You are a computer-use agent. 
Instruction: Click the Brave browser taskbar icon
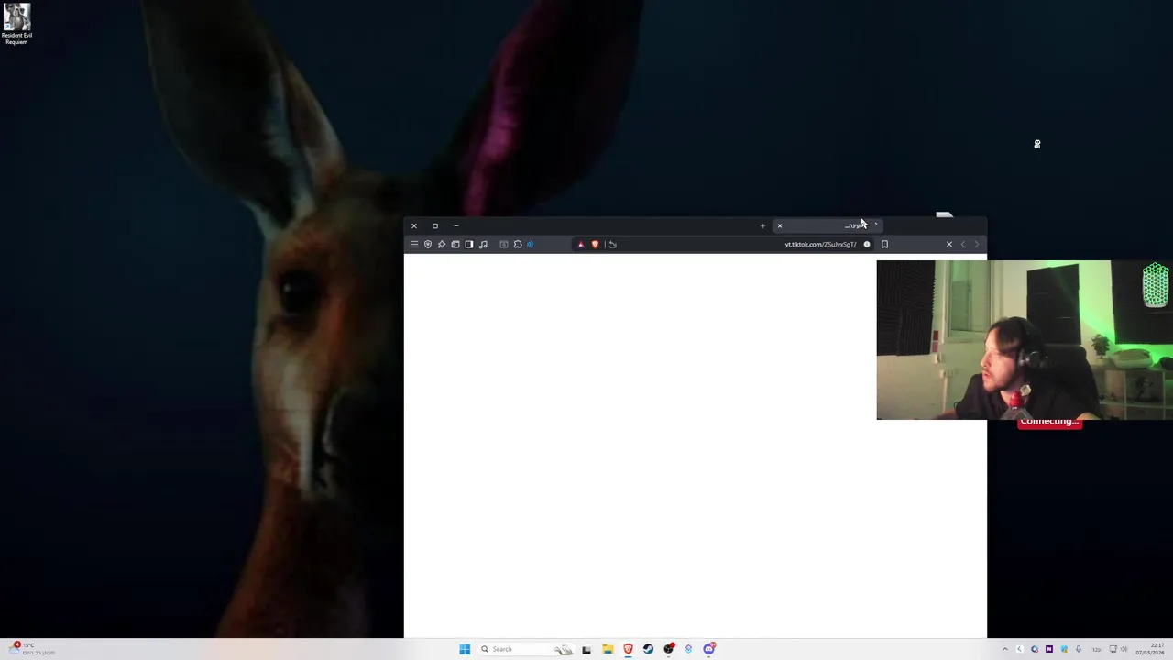tap(628, 649)
